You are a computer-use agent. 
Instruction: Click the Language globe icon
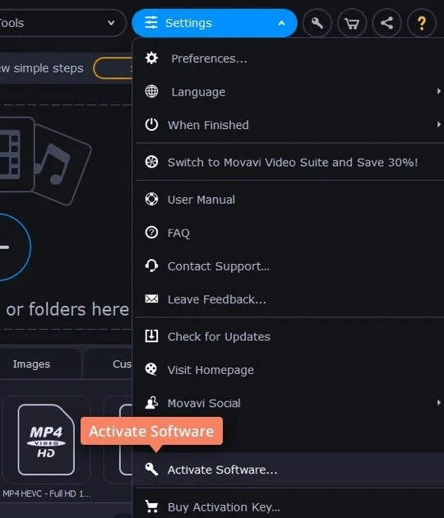pyautogui.click(x=151, y=91)
